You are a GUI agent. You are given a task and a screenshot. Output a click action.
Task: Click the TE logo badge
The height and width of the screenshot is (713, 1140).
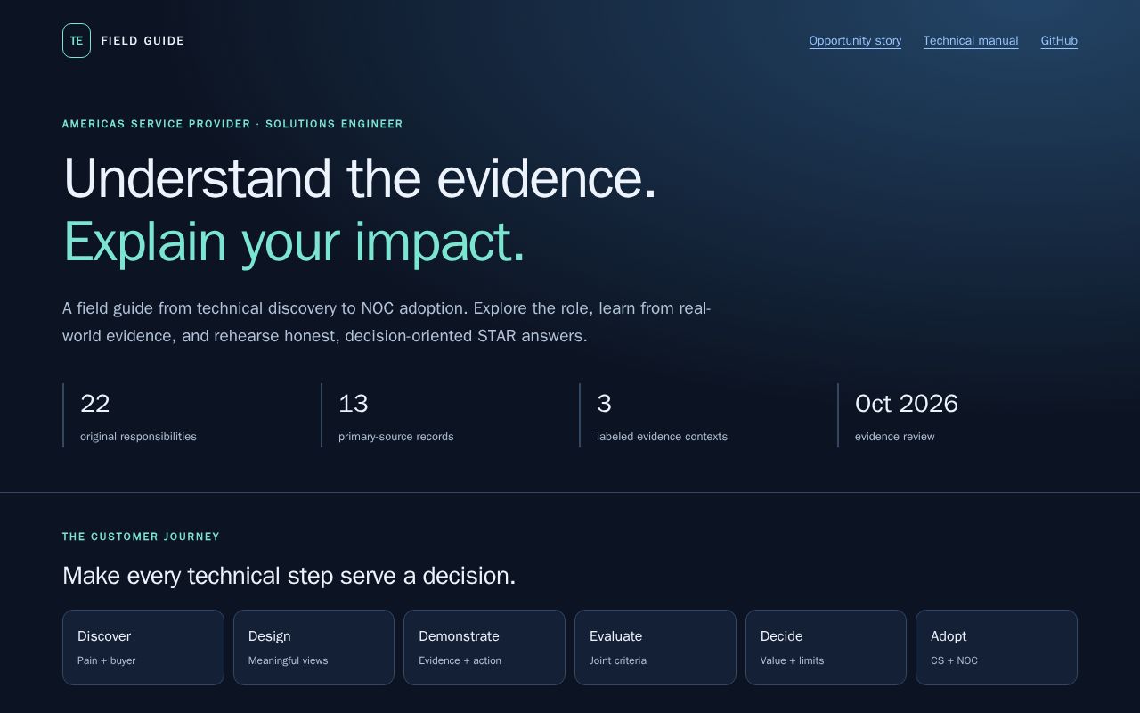pyautogui.click(x=77, y=41)
